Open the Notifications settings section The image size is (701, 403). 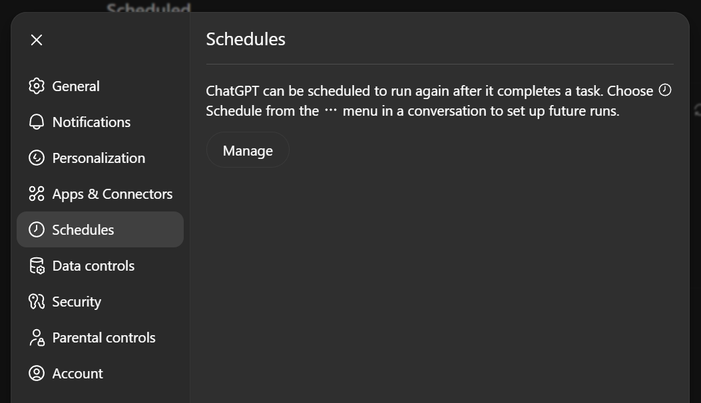(x=91, y=122)
